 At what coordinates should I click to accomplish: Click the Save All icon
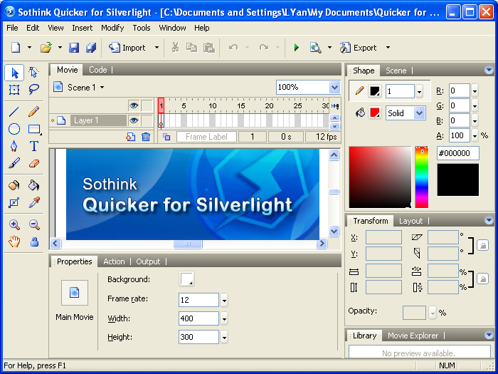tap(91, 48)
